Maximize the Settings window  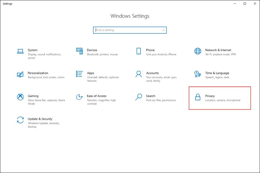[x=245, y=4]
